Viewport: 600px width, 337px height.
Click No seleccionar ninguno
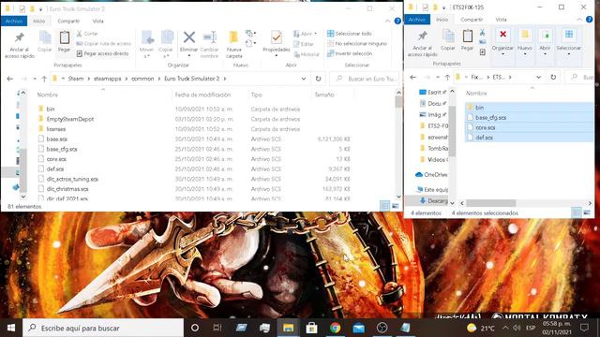point(357,44)
